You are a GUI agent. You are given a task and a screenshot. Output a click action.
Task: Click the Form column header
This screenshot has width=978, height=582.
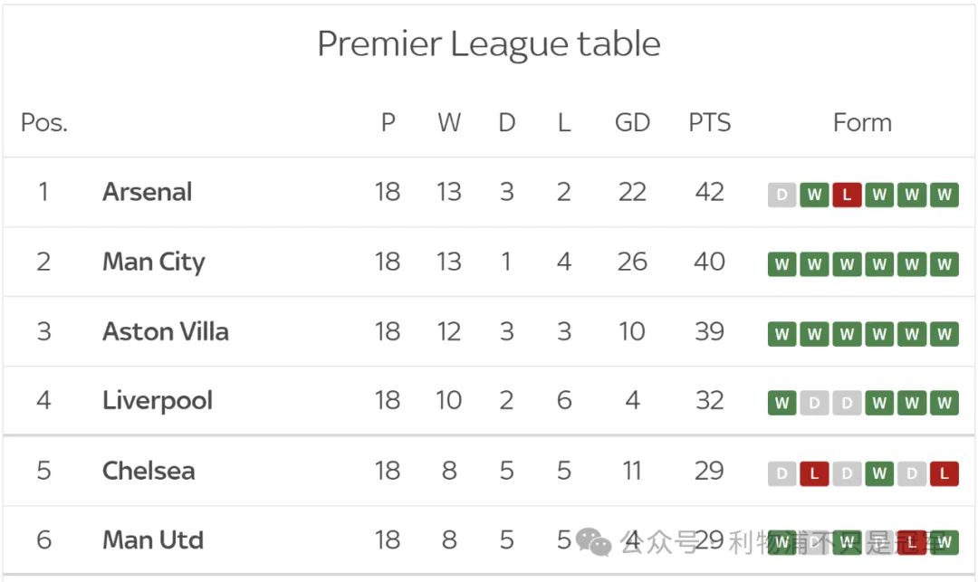tap(862, 123)
